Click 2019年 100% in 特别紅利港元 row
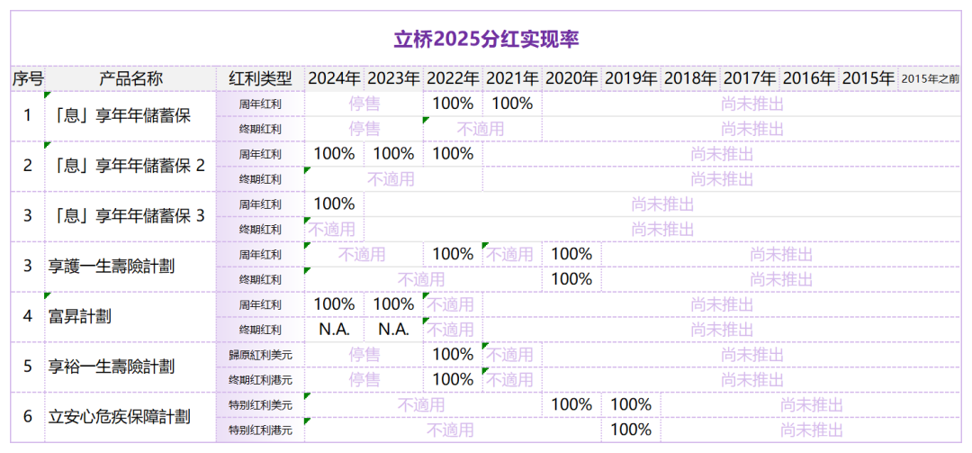The height and width of the screenshot is (453, 972). pos(631,430)
